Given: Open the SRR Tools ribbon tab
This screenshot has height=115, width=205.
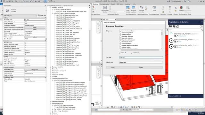Looking at the screenshot, I should coord(120,4).
